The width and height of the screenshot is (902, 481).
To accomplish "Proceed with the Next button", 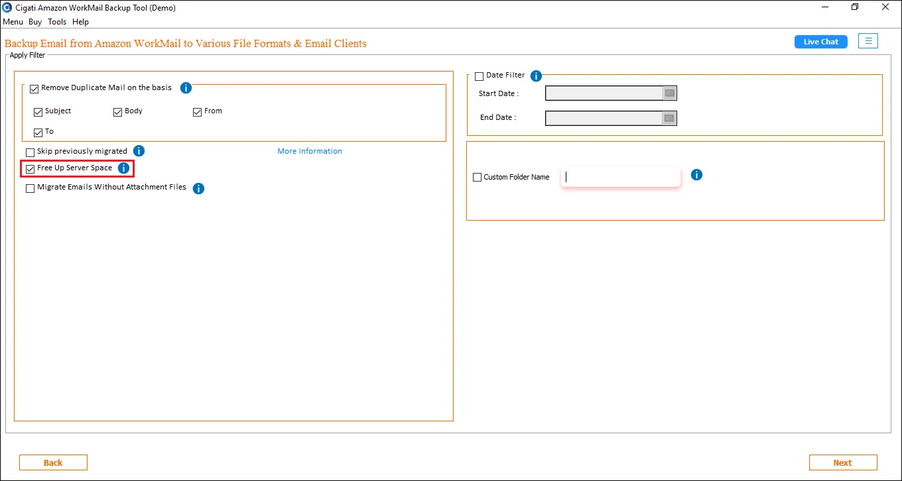I will pyautogui.click(x=843, y=462).
